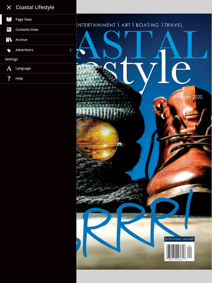Click the $4.99 US Dec-Jan 2020 price label

tap(179, 239)
